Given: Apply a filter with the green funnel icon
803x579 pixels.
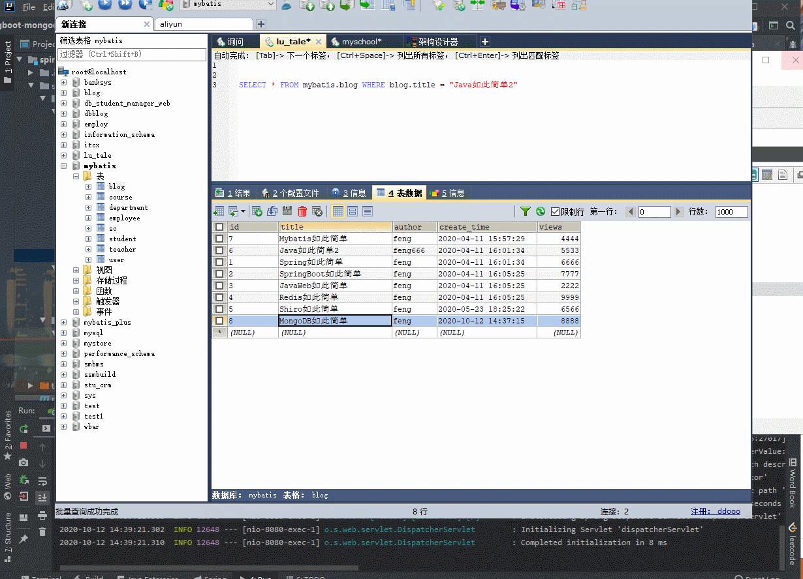Looking at the screenshot, I should coord(525,211).
